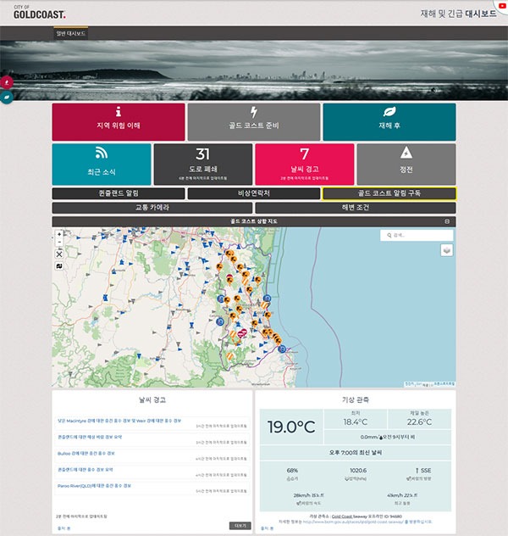Open the 골드 코스트 준비 tile
This screenshot has width=508, height=536.
coord(254,122)
